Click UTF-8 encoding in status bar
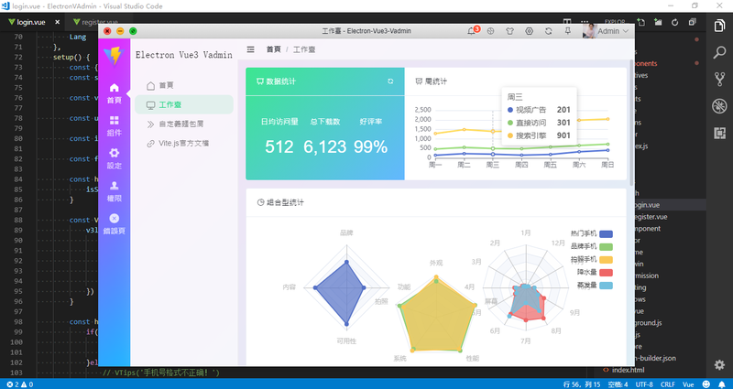This screenshot has height=389, width=733. (644, 384)
